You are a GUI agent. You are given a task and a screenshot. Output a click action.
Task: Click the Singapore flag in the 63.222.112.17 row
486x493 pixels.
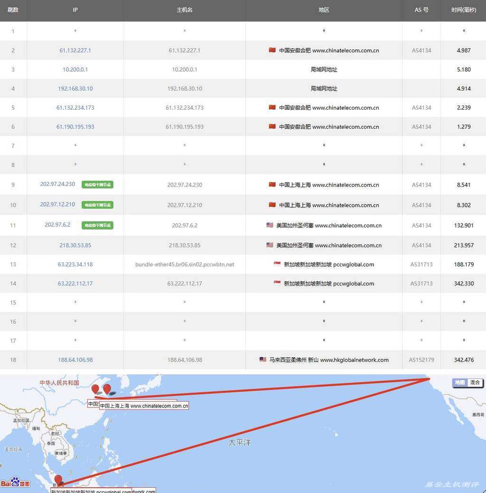pyautogui.click(x=277, y=283)
